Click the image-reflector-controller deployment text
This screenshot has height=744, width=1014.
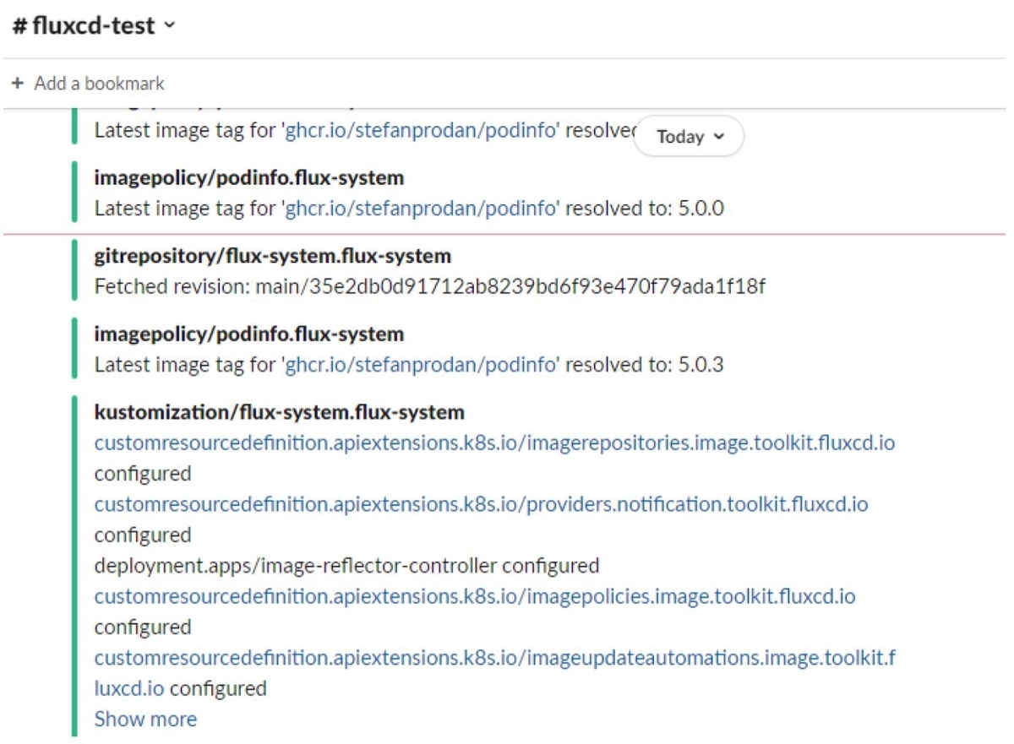[x=295, y=565]
